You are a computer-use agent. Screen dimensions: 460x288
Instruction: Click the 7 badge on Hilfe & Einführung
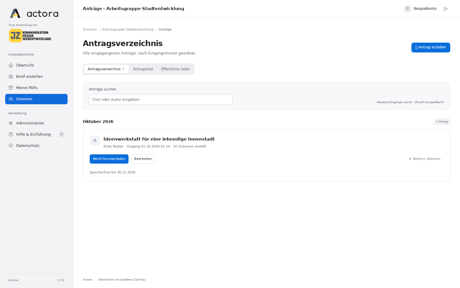[61, 134]
